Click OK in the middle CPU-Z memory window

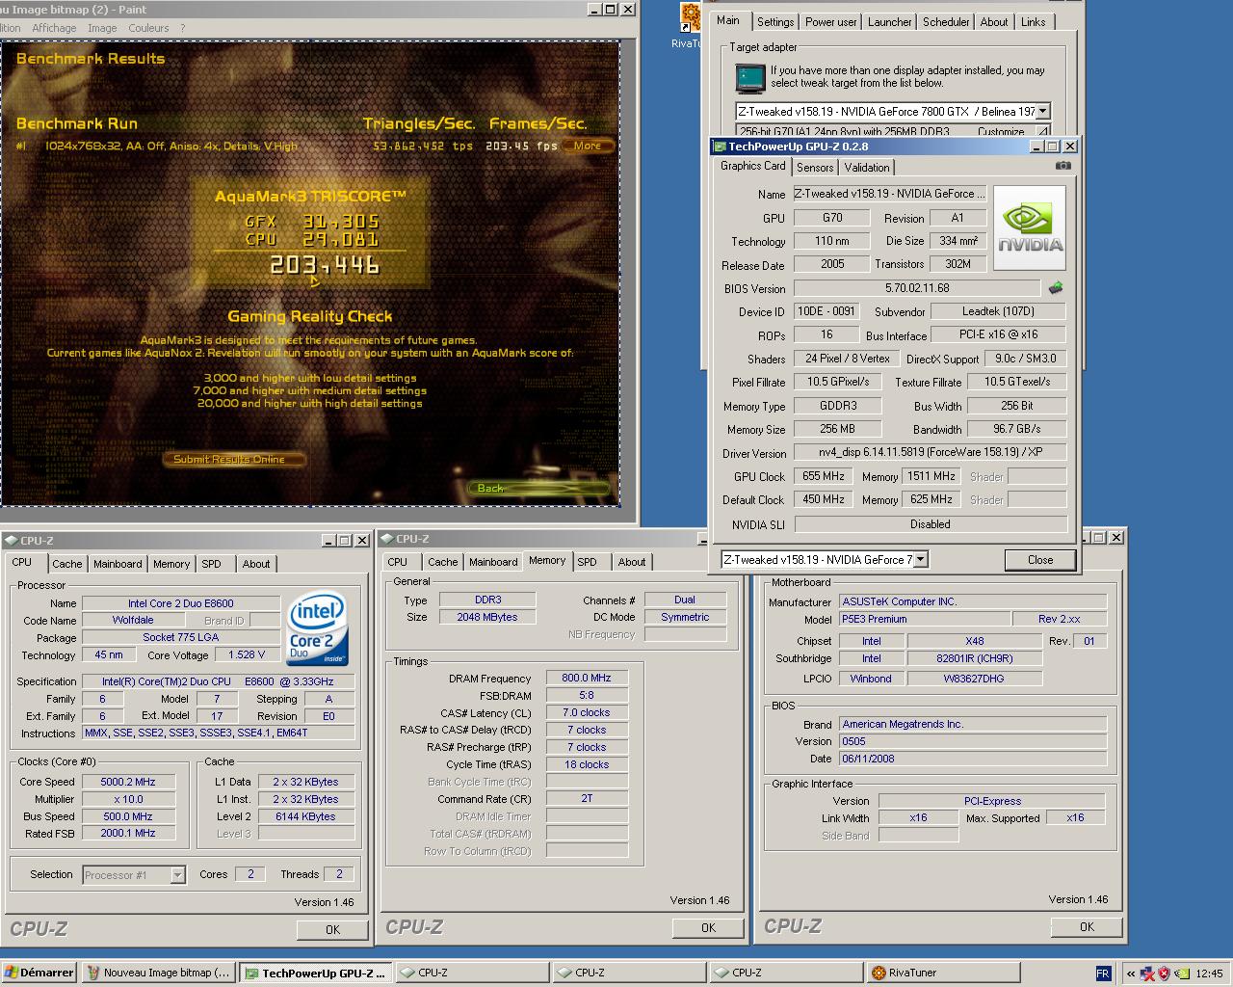click(x=708, y=927)
